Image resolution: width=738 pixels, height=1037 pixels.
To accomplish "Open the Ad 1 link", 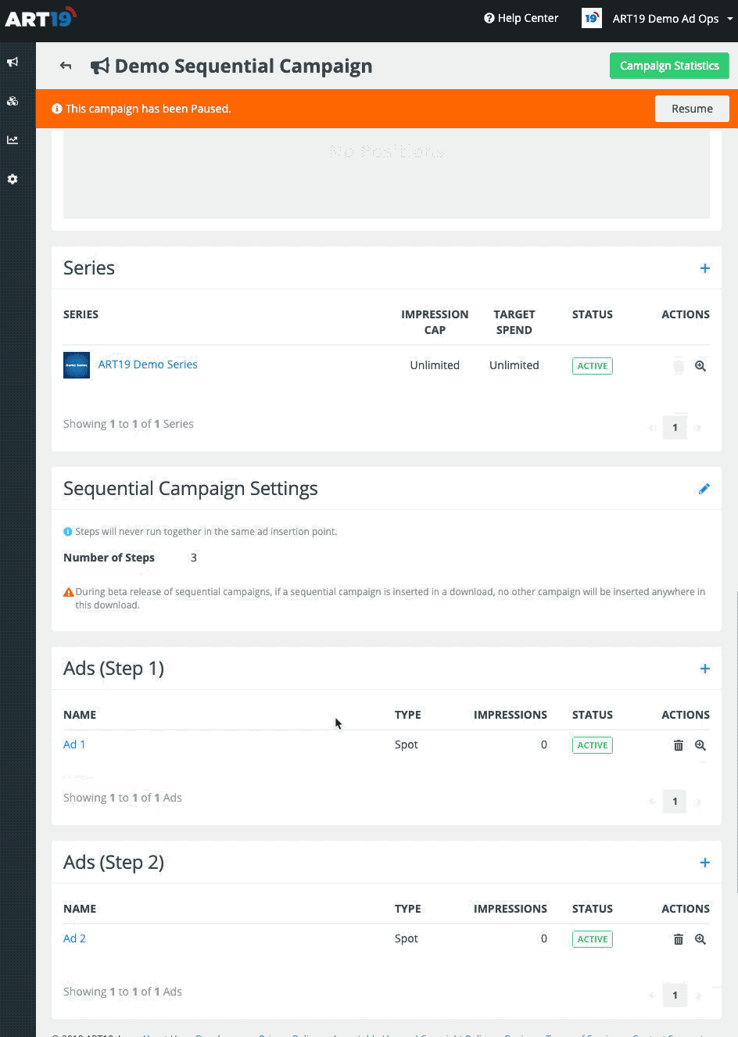I will (74, 745).
